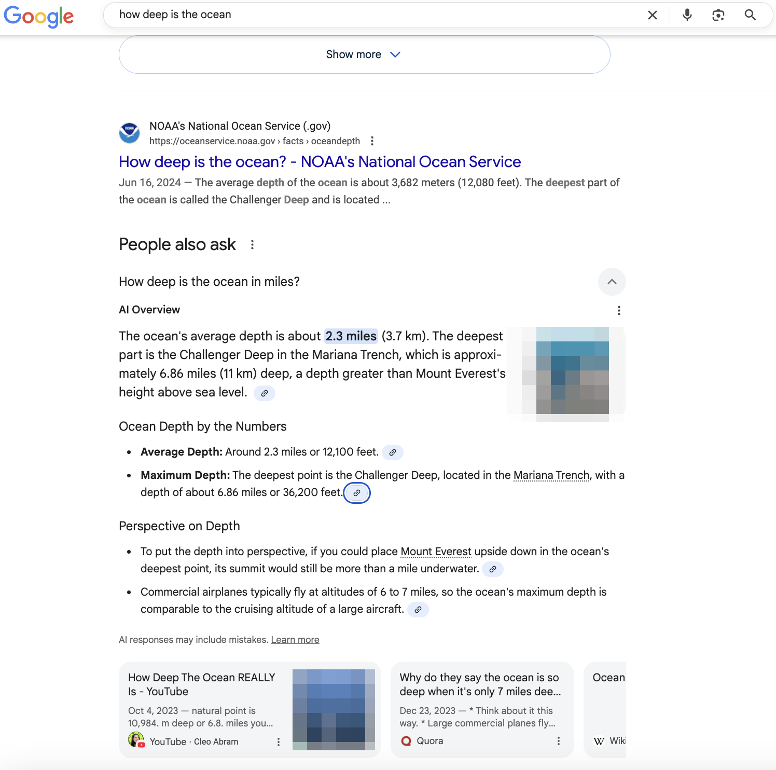Expand the Show more results section
Image resolution: width=776 pixels, height=770 pixels.
pyautogui.click(x=364, y=54)
